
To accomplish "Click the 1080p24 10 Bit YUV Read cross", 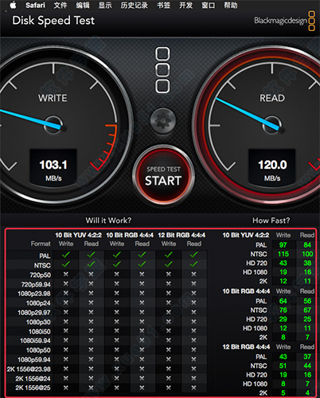I will [91, 302].
